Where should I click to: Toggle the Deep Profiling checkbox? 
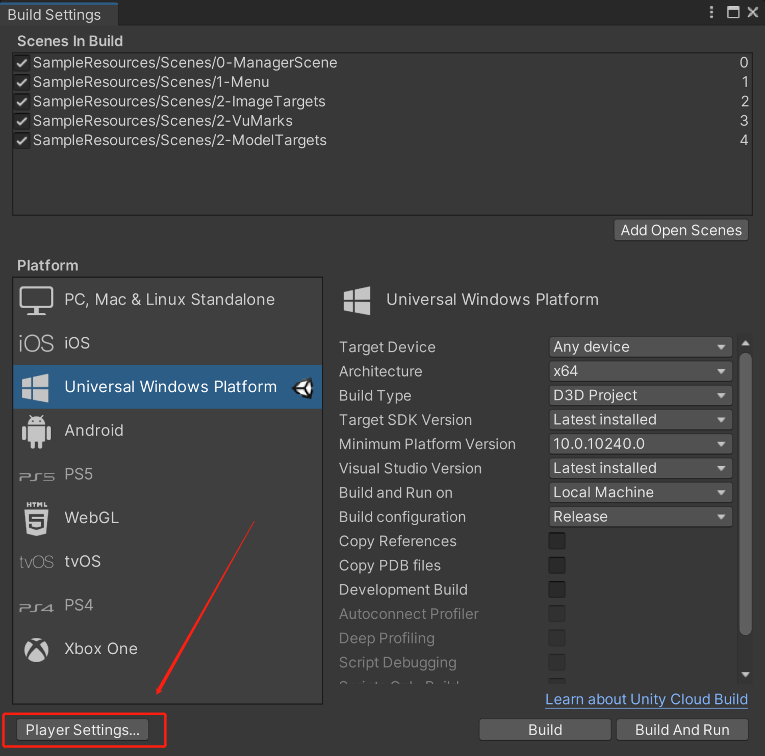tap(557, 638)
